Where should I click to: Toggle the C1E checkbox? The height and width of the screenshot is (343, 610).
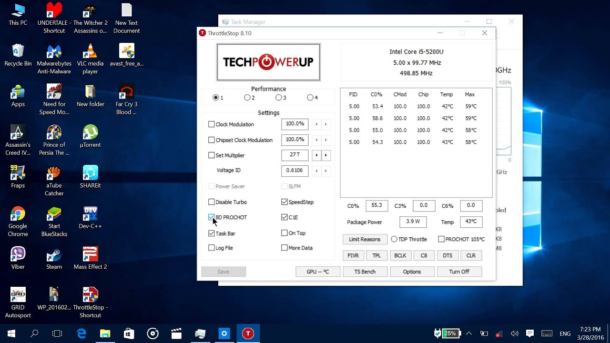tap(285, 217)
